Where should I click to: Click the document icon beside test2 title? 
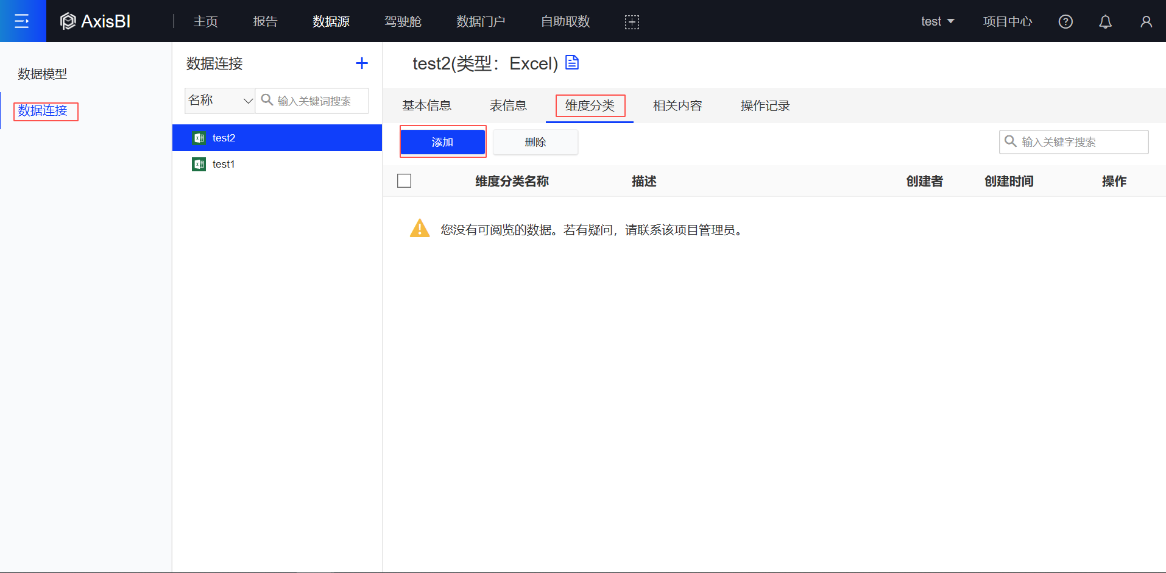pyautogui.click(x=571, y=63)
